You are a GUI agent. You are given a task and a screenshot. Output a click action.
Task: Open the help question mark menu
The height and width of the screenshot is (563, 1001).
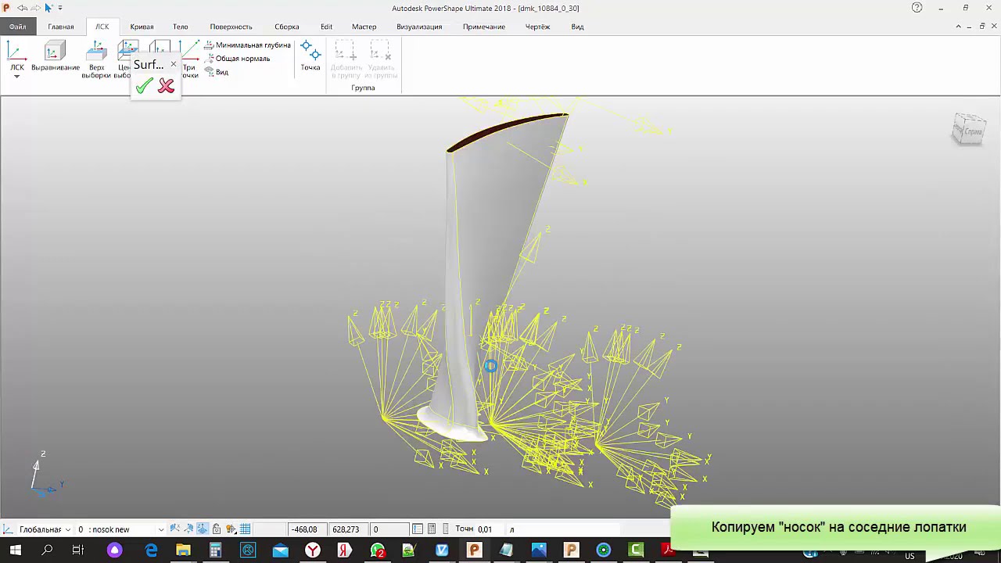click(917, 8)
